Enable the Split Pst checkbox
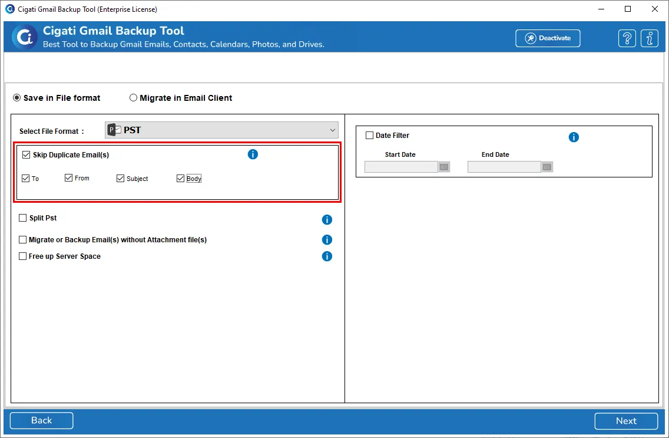The width and height of the screenshot is (669, 438). 22,218
